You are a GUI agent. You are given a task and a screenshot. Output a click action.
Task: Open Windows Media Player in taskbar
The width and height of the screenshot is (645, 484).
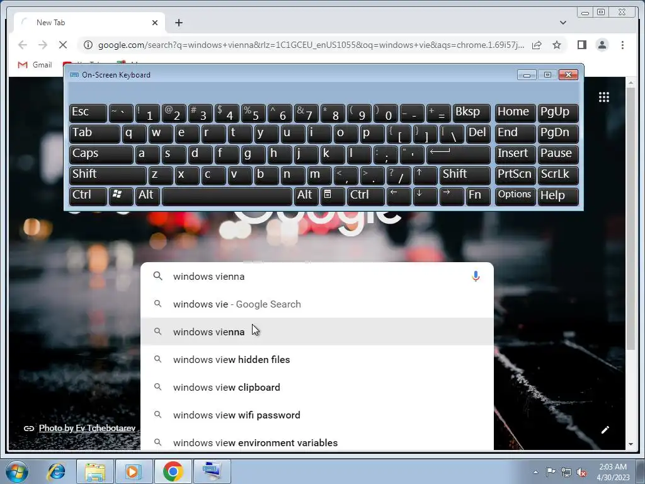(x=134, y=471)
